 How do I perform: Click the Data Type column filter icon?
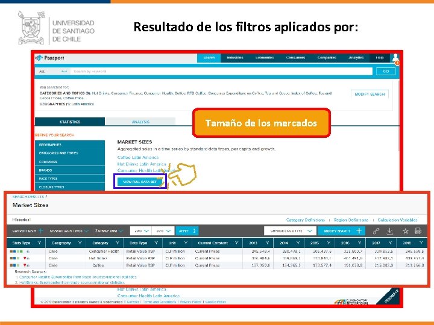coord(156,243)
